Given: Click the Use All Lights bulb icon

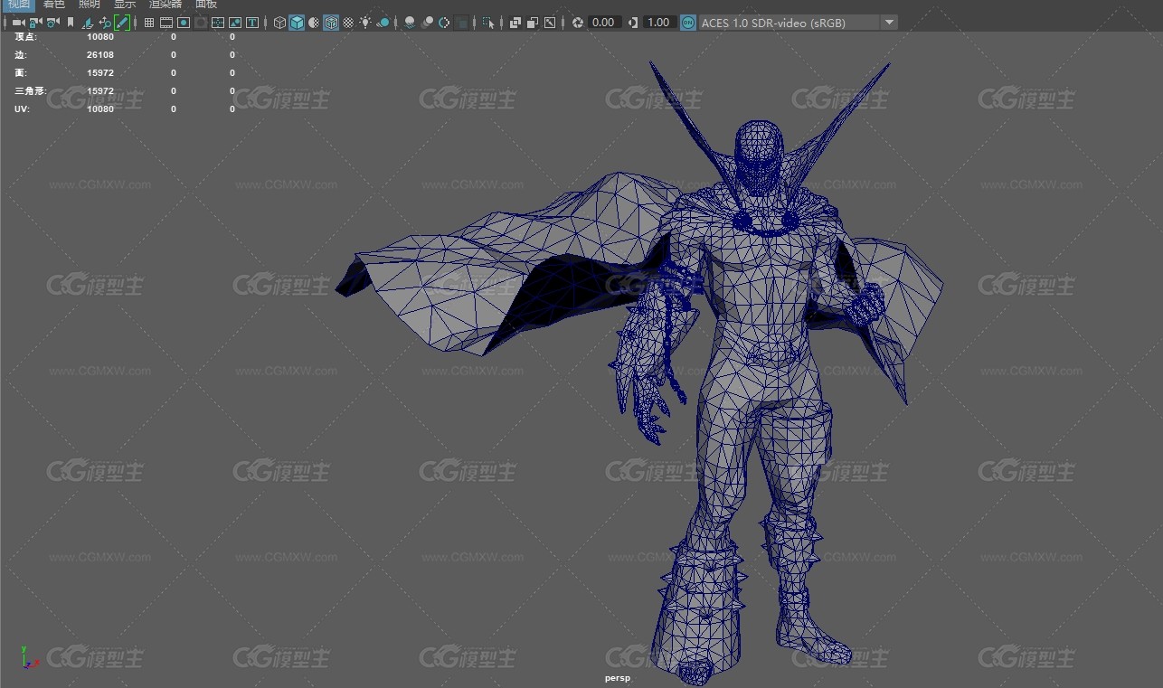Looking at the screenshot, I should click(x=365, y=23).
